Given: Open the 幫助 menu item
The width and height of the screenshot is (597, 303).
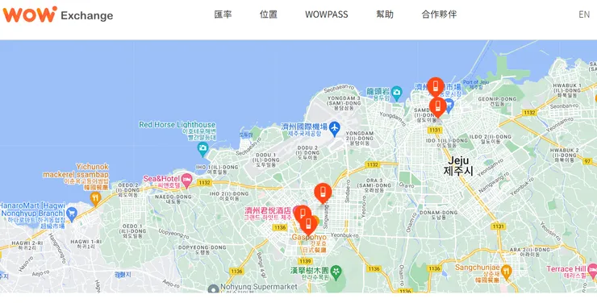Looking at the screenshot, I should 385,15.
